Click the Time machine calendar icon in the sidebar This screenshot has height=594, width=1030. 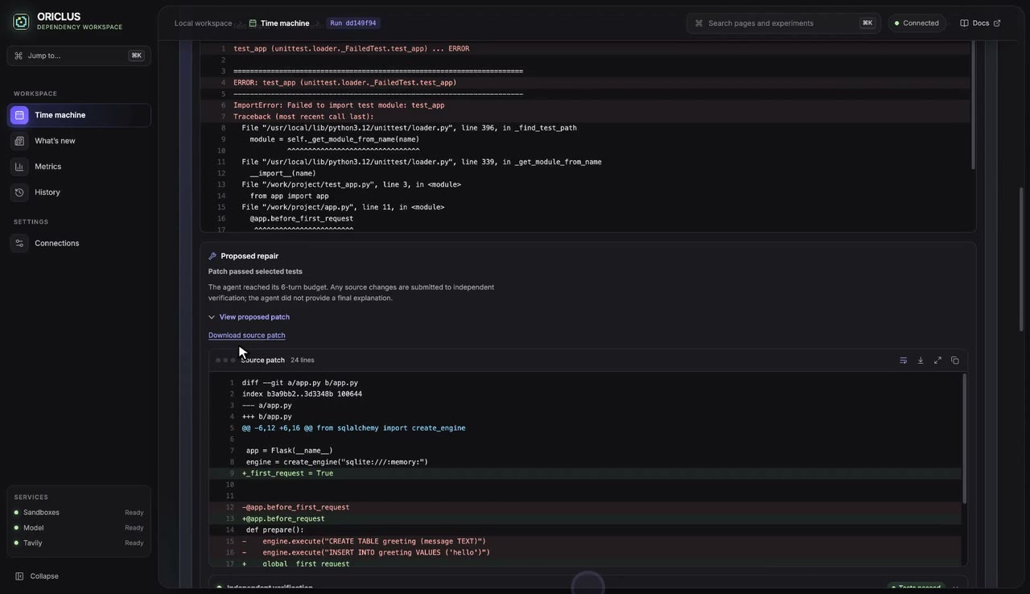tap(19, 115)
